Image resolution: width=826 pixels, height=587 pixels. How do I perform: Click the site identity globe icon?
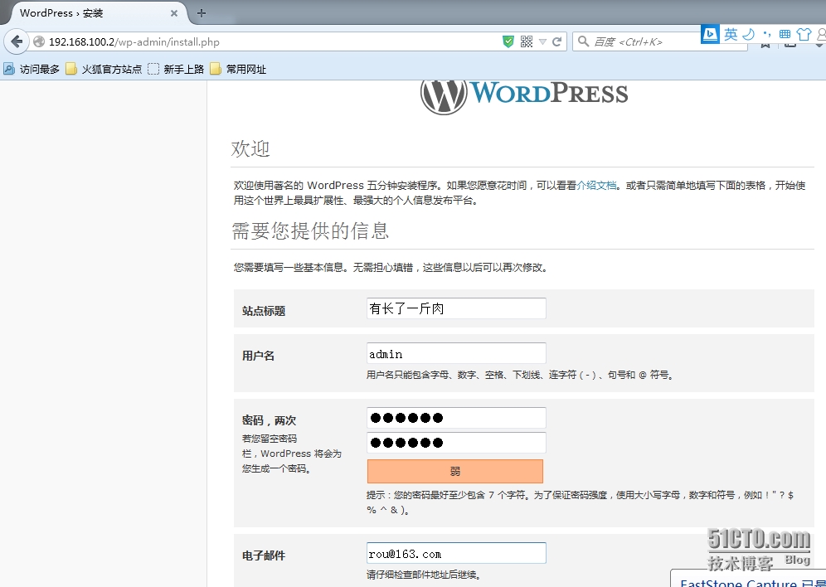[x=39, y=41]
